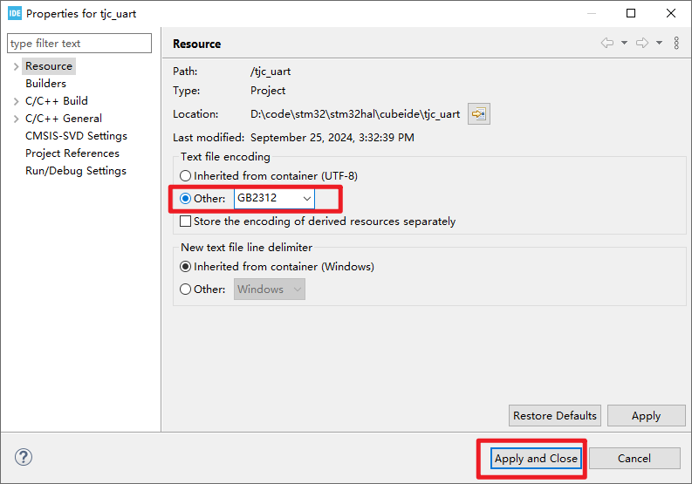Maximize the Properties dialog window

tap(631, 14)
